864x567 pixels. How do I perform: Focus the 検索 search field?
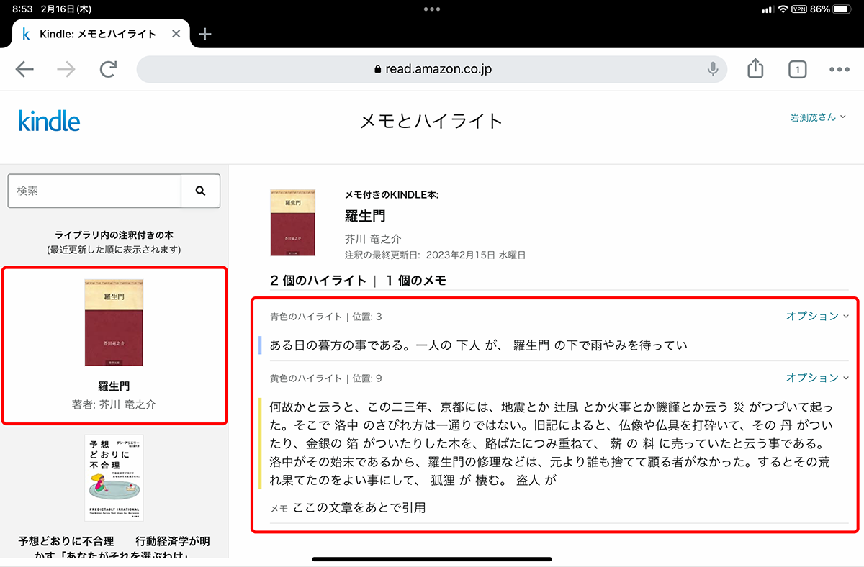click(94, 191)
